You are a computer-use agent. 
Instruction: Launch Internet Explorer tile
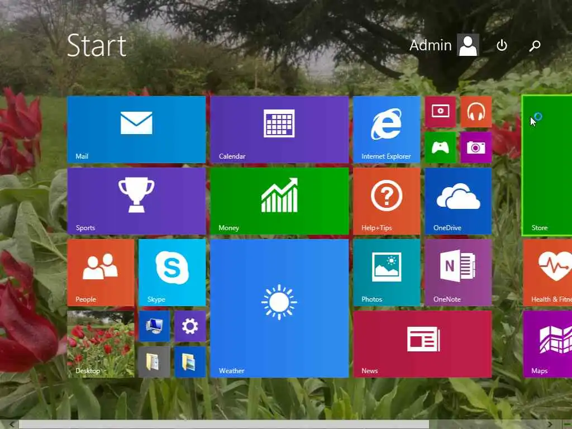tap(387, 130)
